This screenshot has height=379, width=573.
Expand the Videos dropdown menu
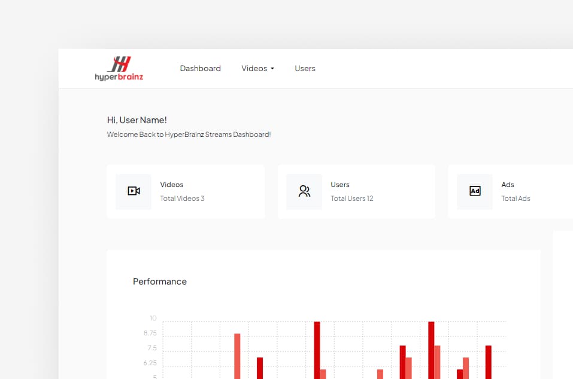coord(254,69)
